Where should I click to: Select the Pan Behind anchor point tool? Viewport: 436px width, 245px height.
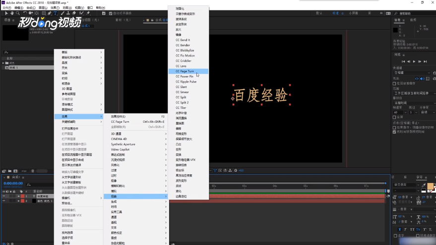[36, 13]
